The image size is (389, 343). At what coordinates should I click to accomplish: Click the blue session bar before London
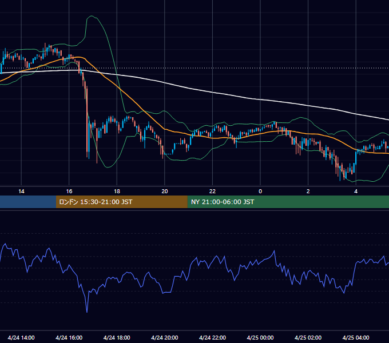coord(28,202)
